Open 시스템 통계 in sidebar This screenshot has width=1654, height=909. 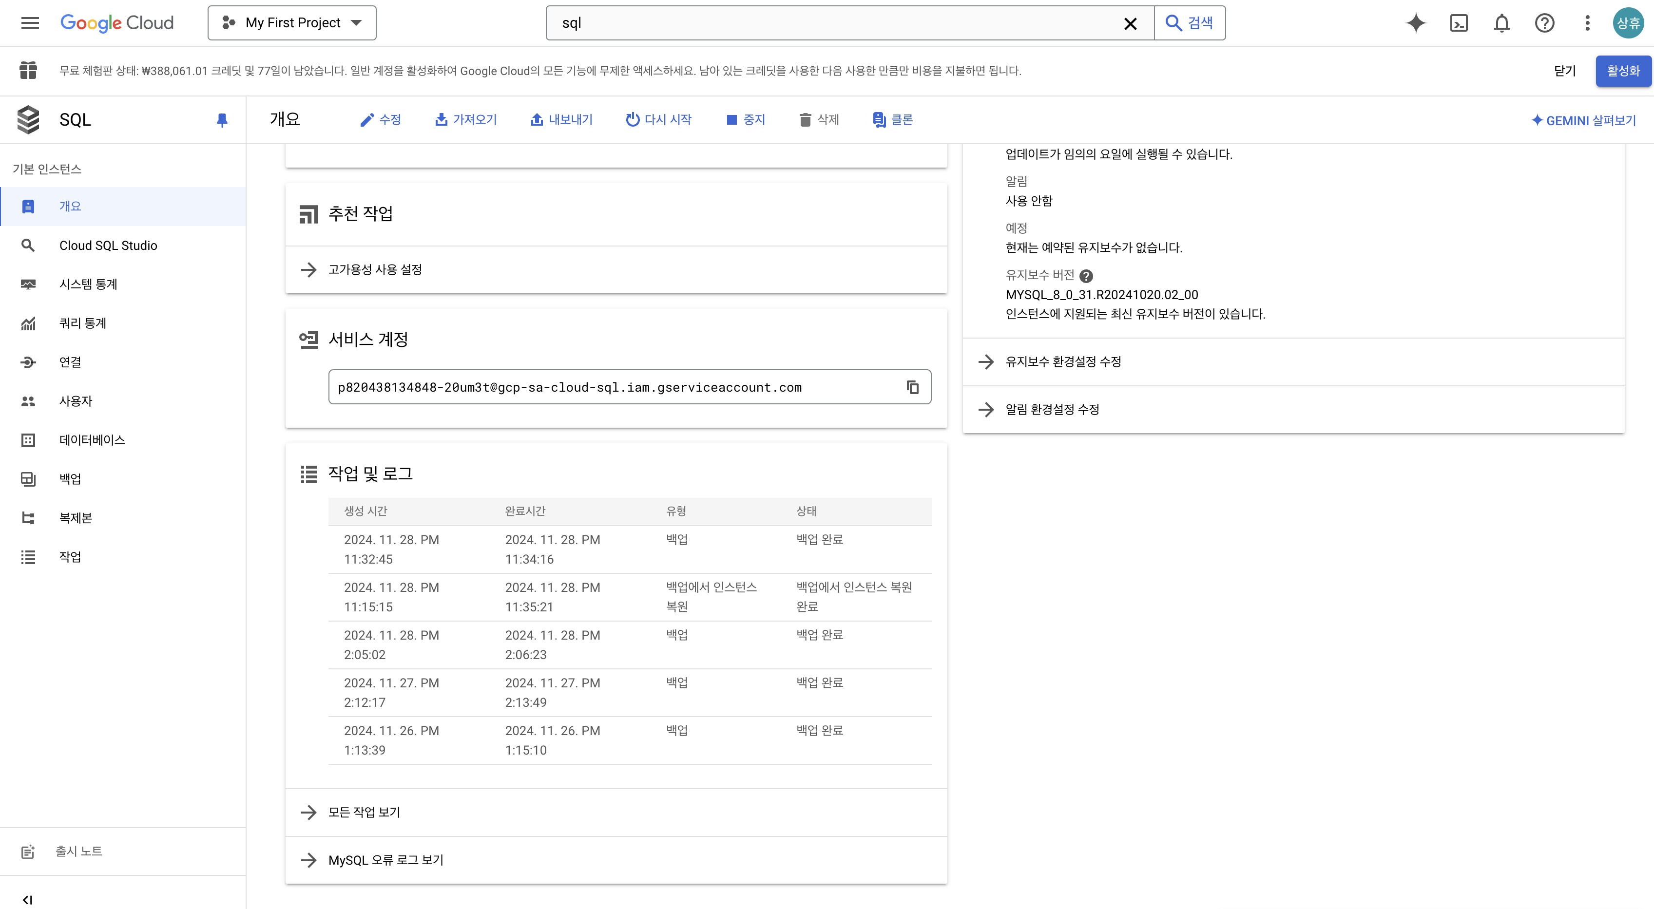pos(123,284)
